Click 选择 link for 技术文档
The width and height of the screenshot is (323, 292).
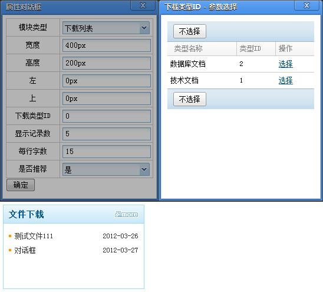tap(285, 80)
